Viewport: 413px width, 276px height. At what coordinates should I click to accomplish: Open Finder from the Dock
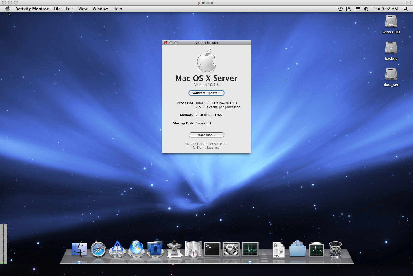click(x=79, y=249)
